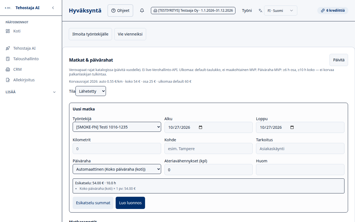Click the test company period selector
This screenshot has height=222, width=355.
pyautogui.click(x=193, y=11)
